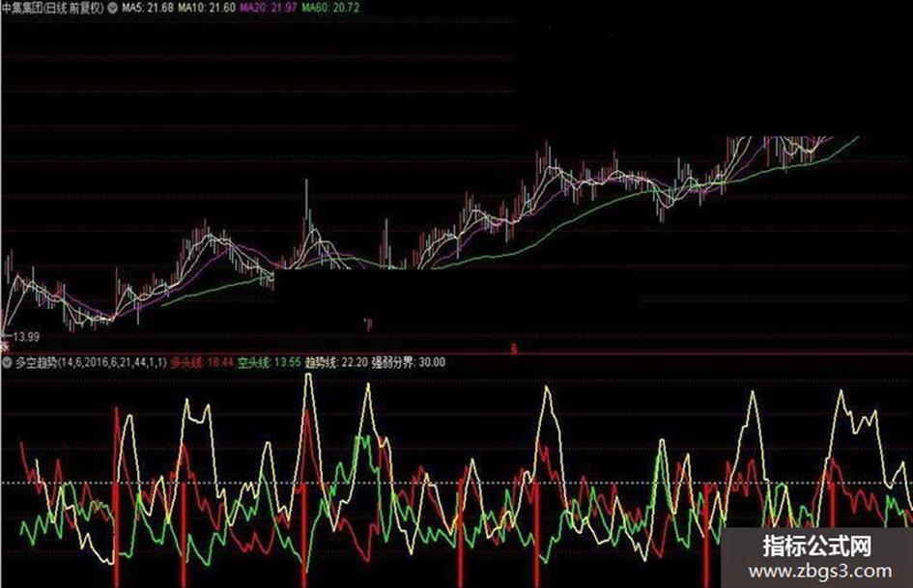Click the 强弱分界: 30.00 value
Viewport: 913px width, 588px height.
click(x=408, y=362)
